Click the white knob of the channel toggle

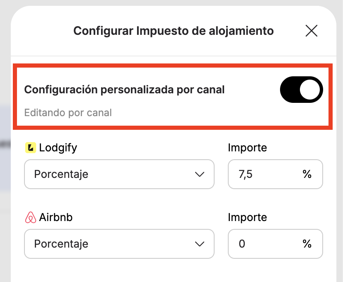[x=310, y=90]
